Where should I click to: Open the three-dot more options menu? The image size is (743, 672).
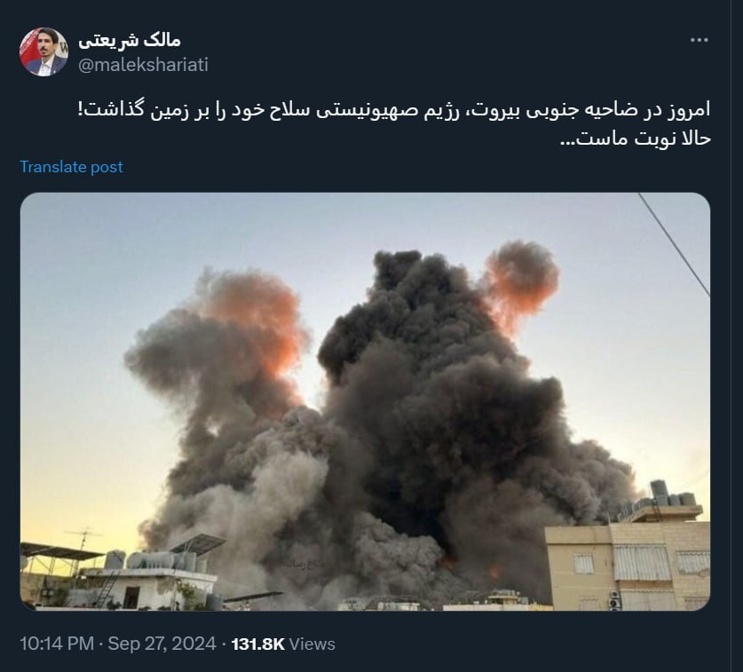tap(699, 40)
